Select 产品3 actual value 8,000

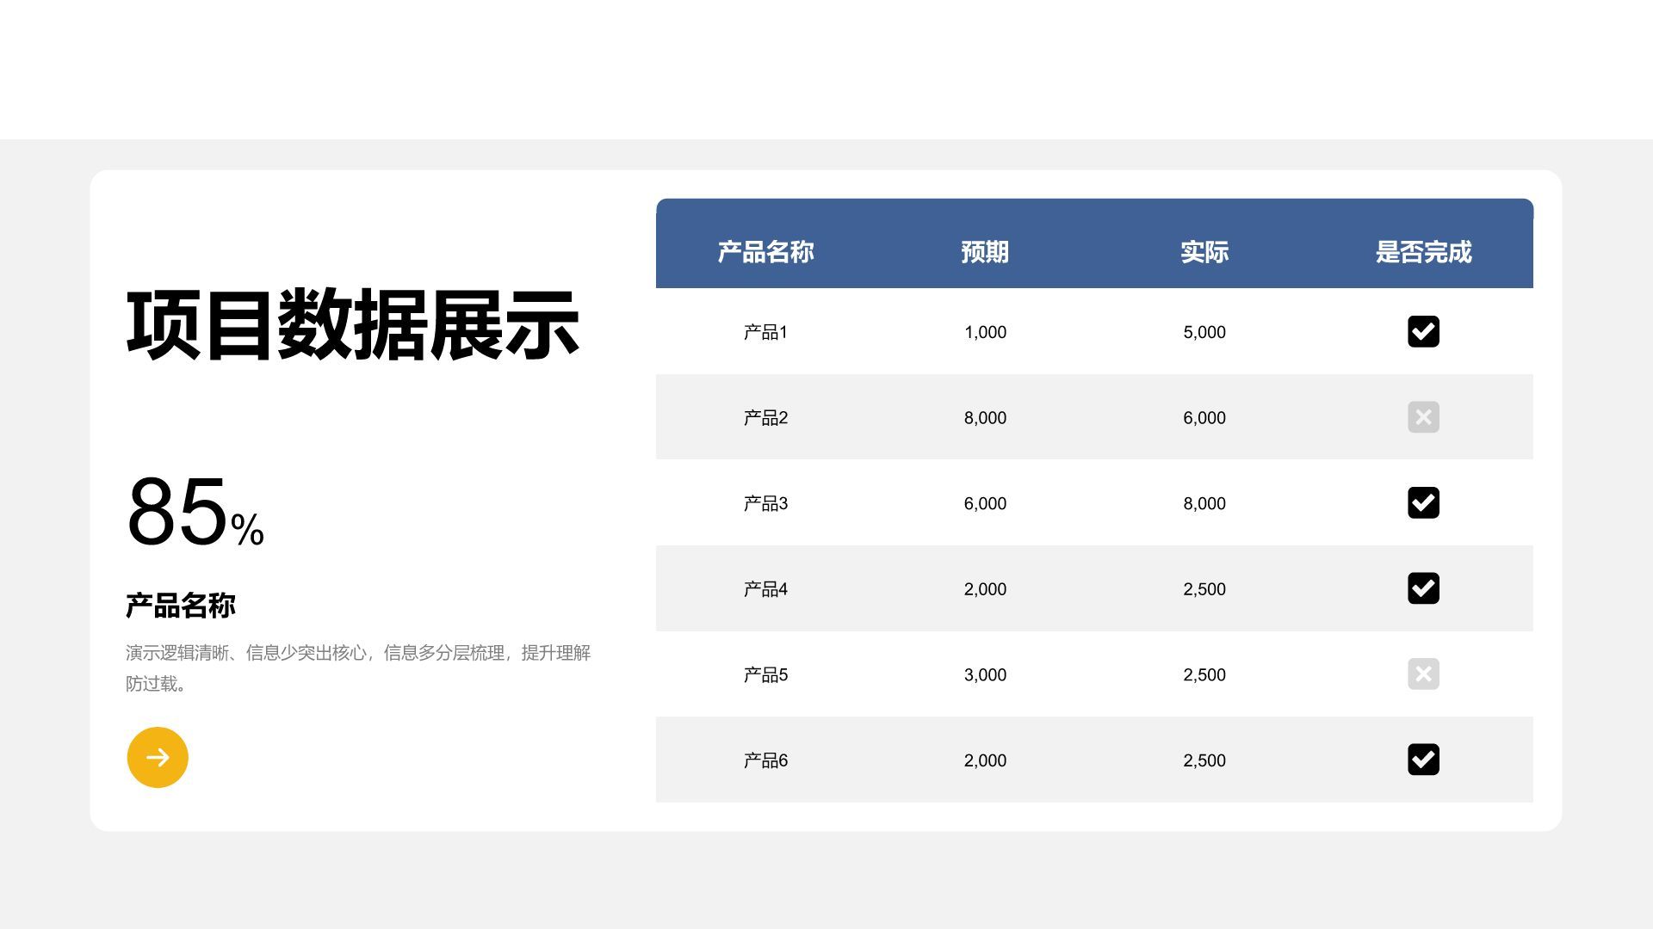pos(1204,503)
